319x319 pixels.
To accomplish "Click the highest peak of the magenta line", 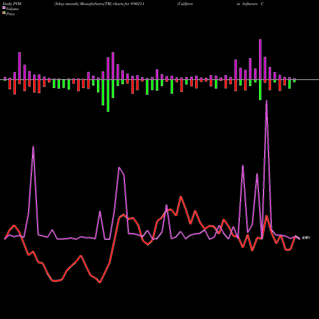I will click(267, 101).
